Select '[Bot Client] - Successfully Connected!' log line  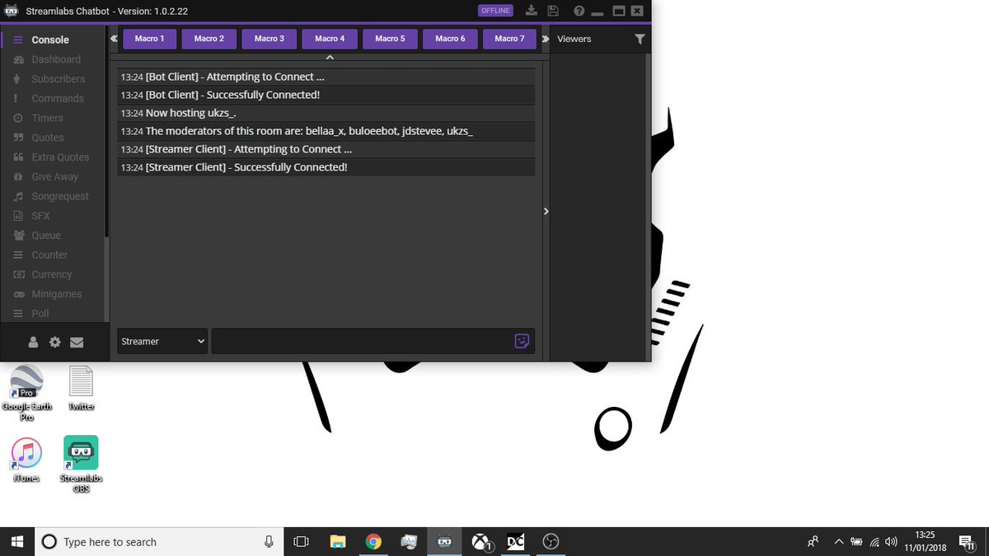[326, 95]
